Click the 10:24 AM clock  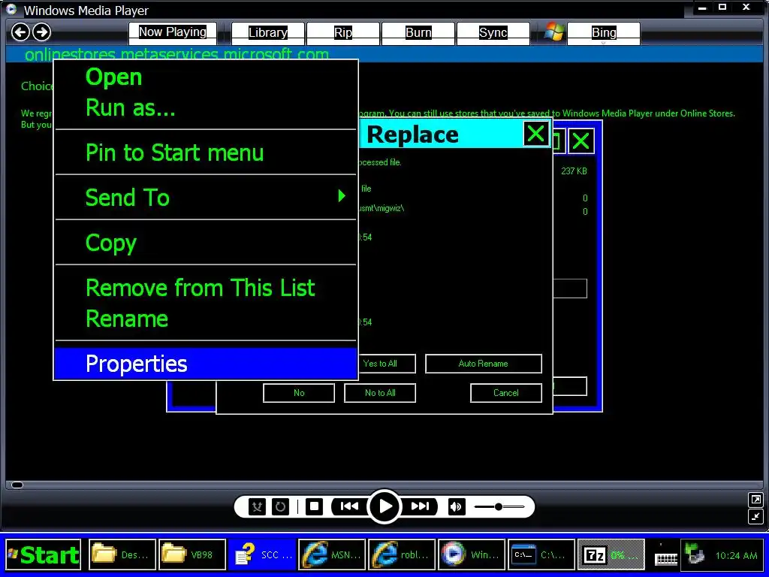coord(736,555)
